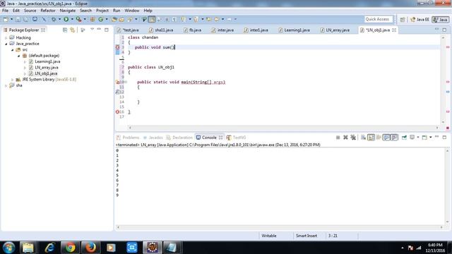Open Firefox from the taskbar
This screenshot has width=452, height=254.
[x=90, y=248]
